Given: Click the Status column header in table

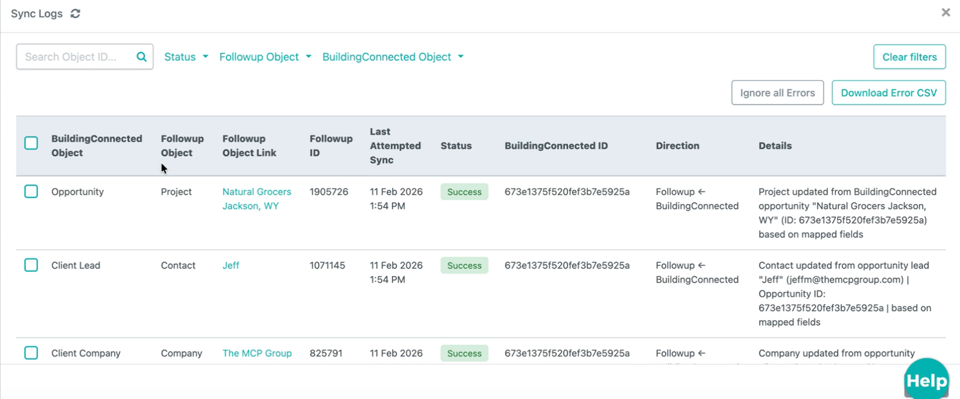Looking at the screenshot, I should (456, 146).
